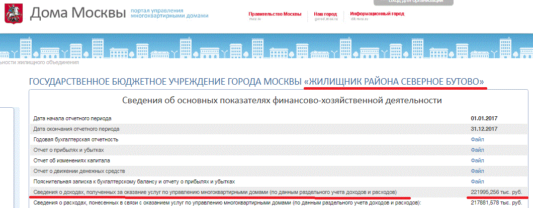
Task: Click the портал управления многоквартирными домами tagline
Action: point(169,13)
